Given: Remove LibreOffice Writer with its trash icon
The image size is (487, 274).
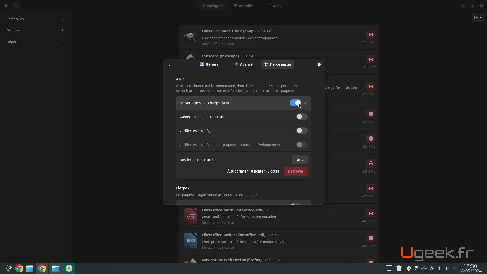Looking at the screenshot, I should pos(371,238).
